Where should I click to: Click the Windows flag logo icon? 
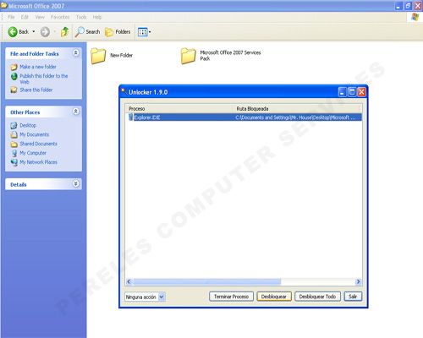point(415,17)
